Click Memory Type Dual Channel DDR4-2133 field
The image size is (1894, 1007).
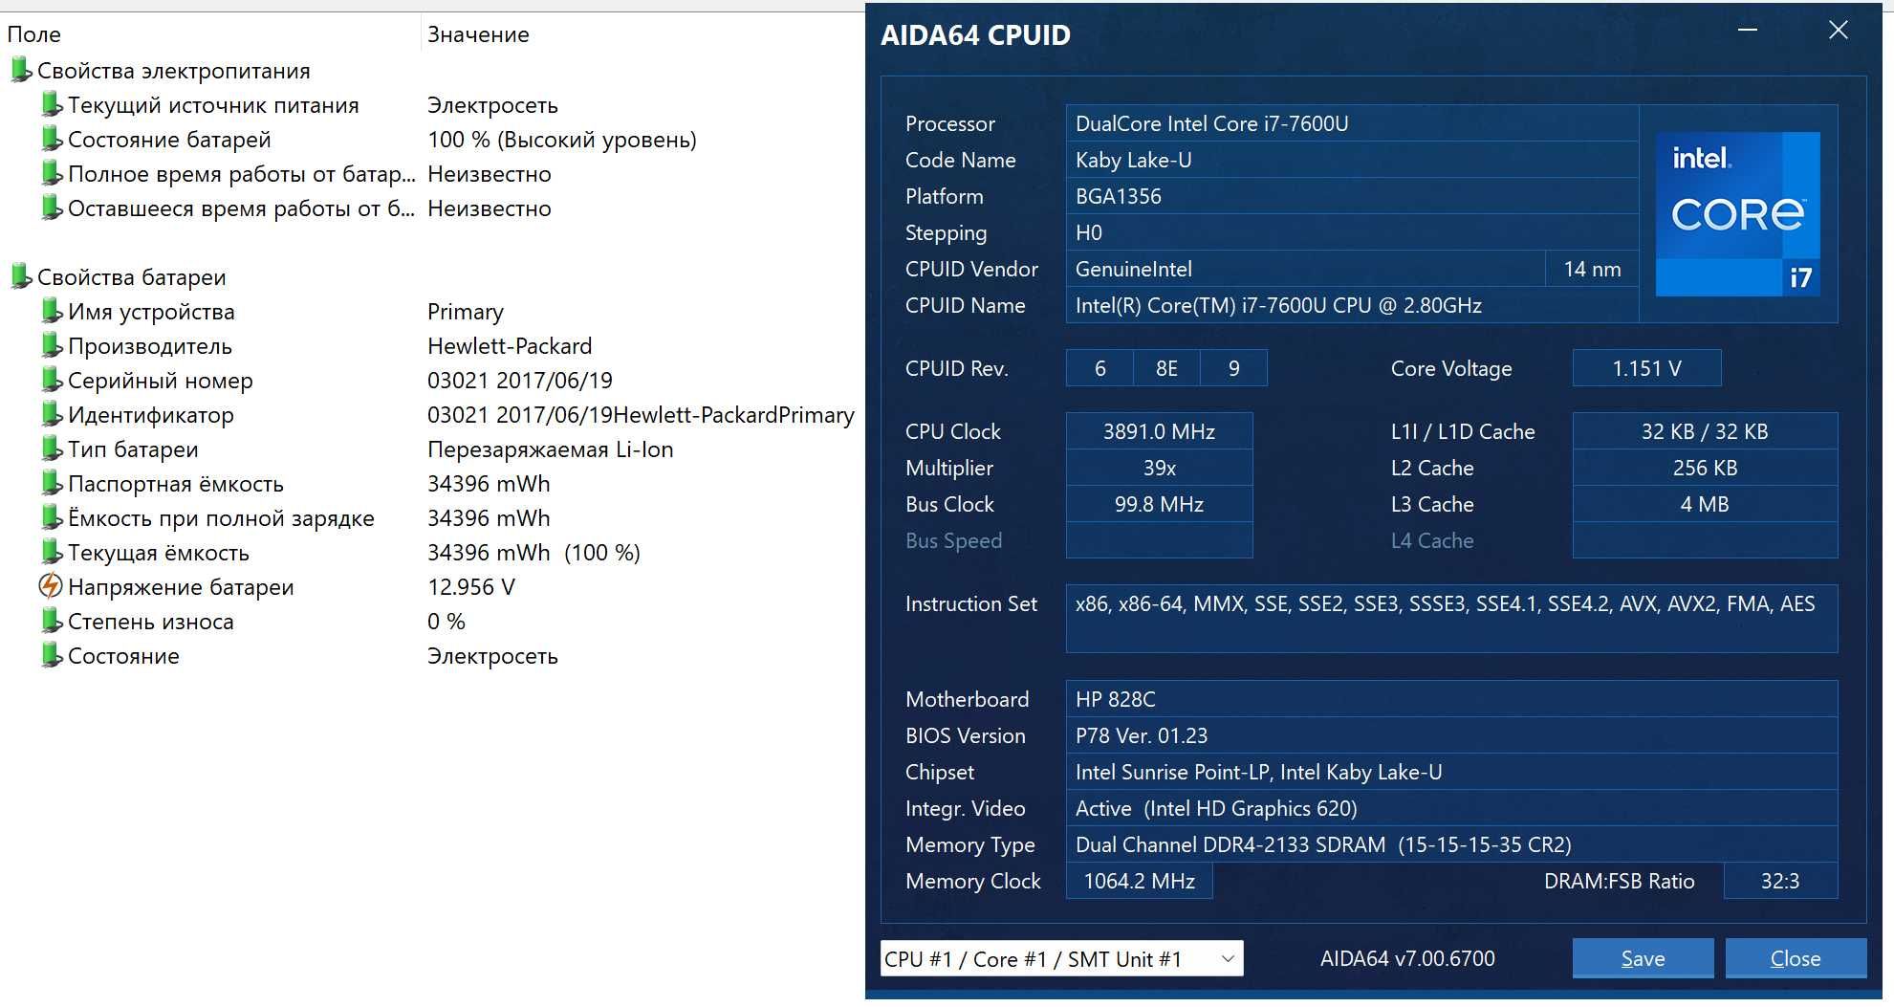(1451, 844)
